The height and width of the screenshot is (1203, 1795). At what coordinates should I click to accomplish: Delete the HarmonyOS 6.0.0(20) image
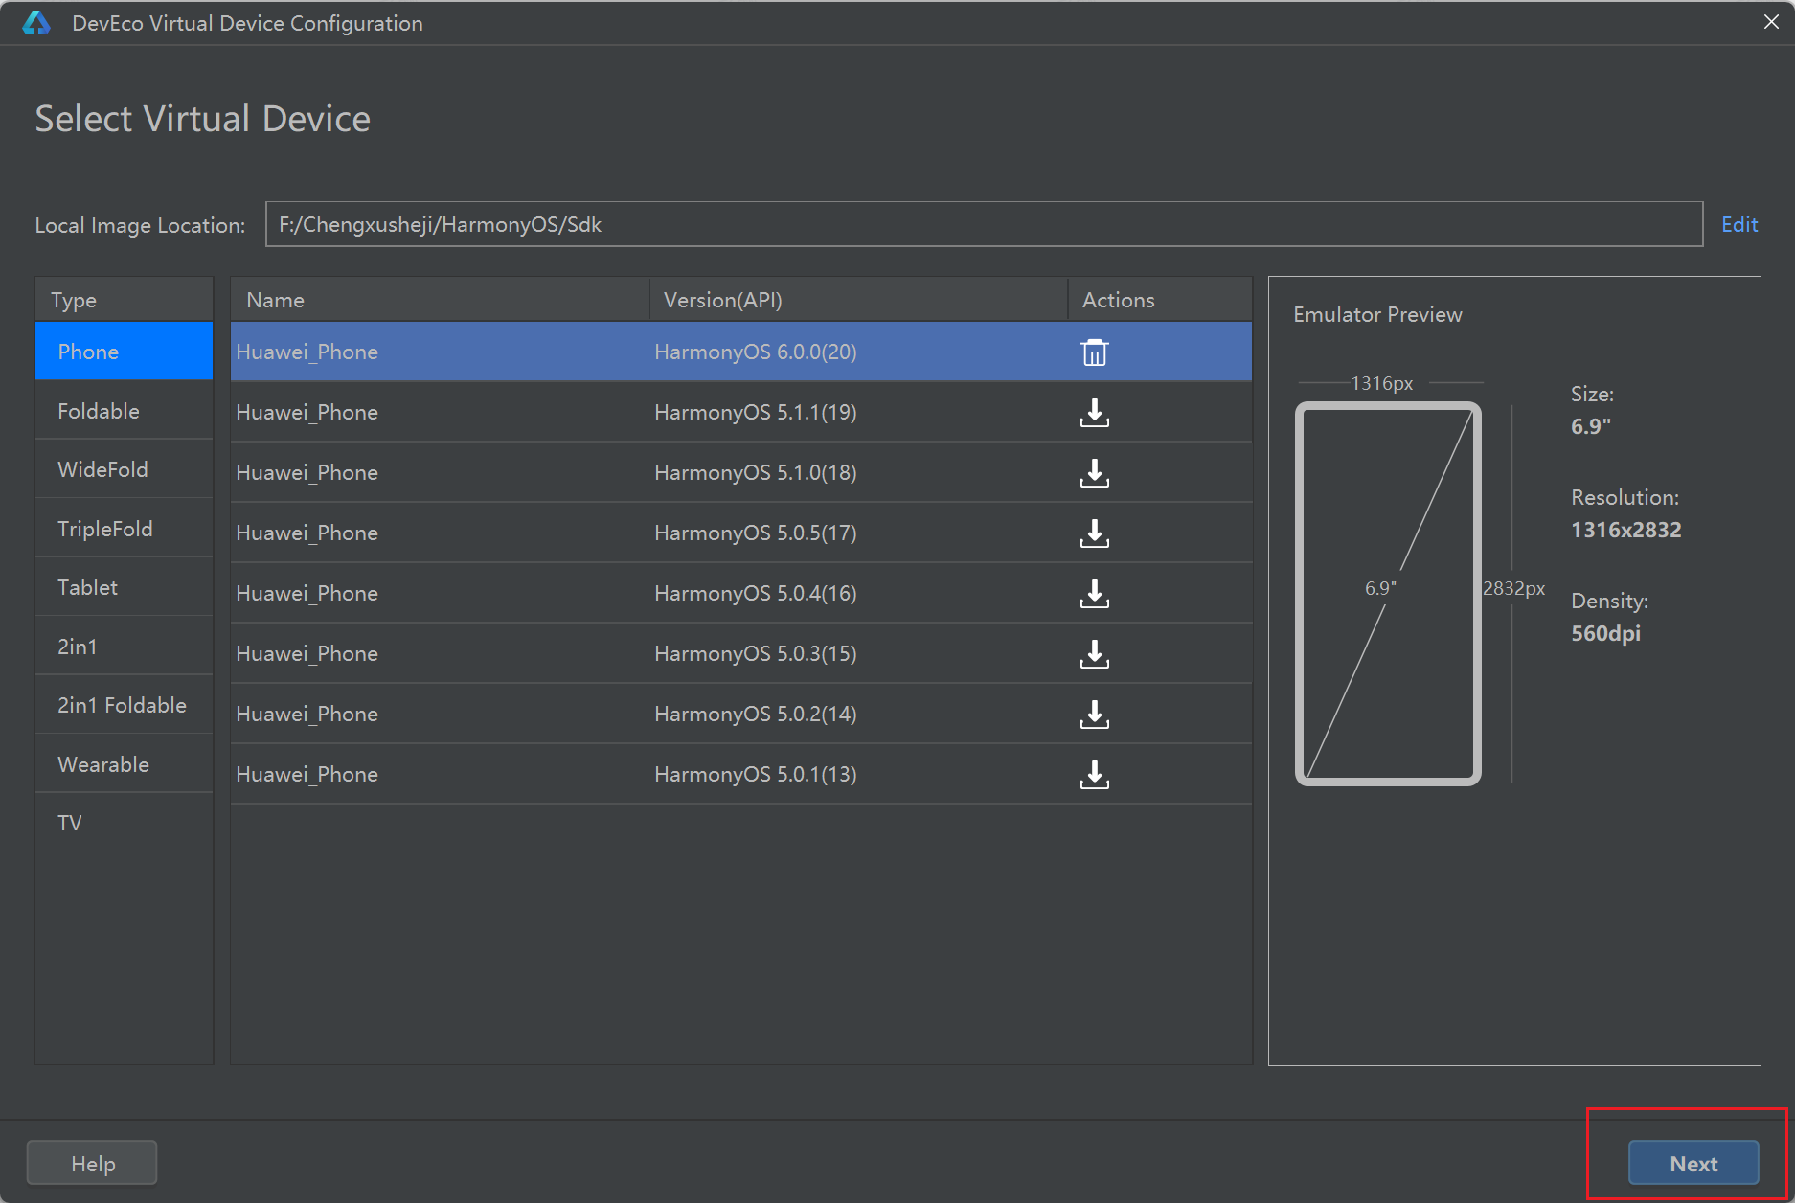pos(1094,352)
